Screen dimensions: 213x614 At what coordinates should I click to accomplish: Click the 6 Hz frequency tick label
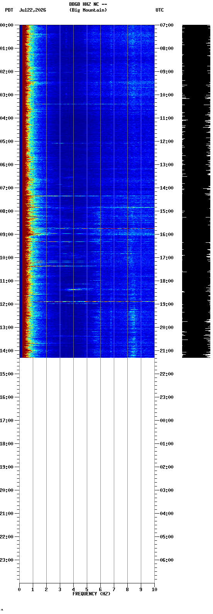click(x=100, y=590)
